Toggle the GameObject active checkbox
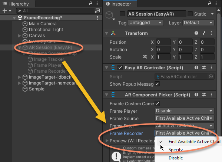Screen dimensions: 222x162 (122, 14)
